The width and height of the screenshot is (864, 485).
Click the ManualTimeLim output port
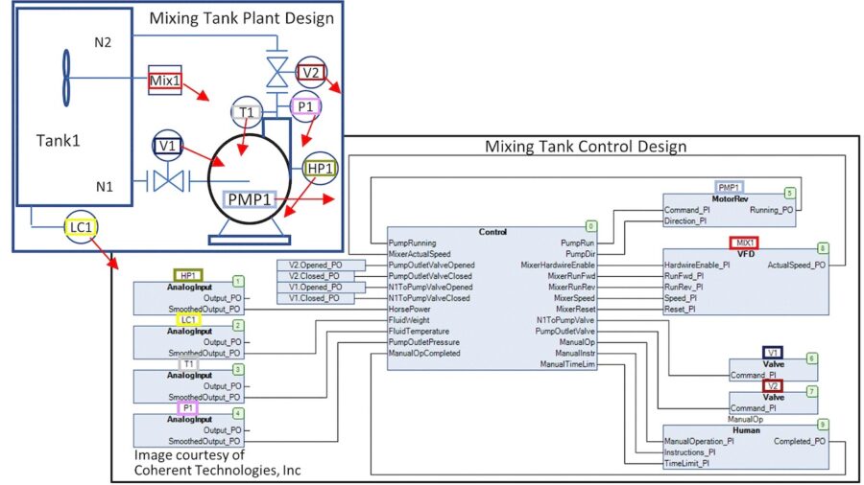(567, 364)
